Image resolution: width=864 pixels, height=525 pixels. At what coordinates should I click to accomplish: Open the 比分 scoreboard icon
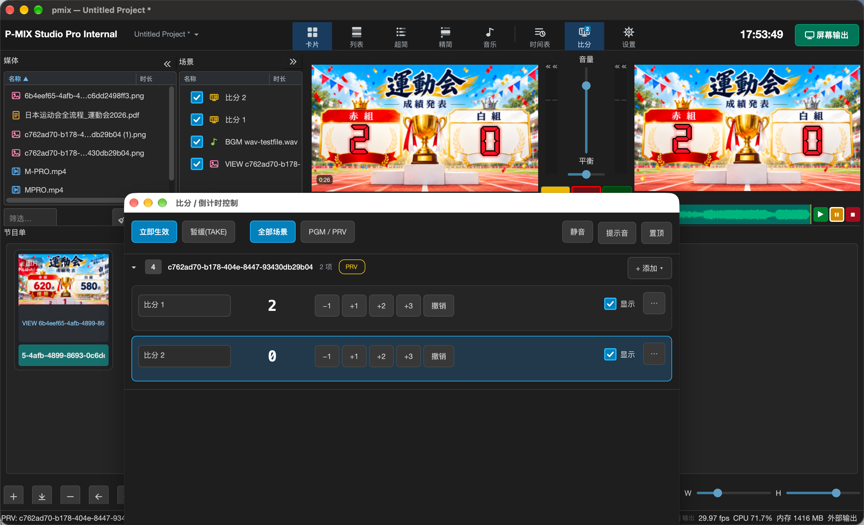pos(584,36)
